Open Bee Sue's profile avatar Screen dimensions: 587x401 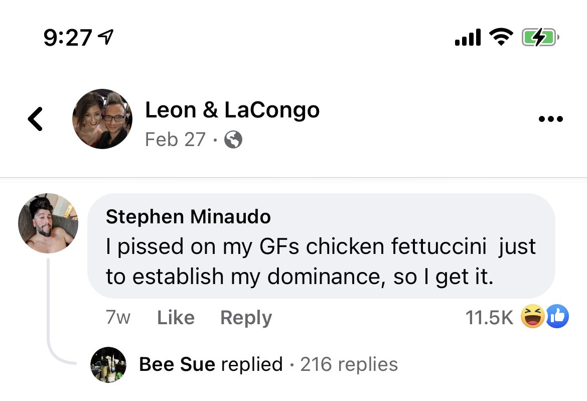108,365
